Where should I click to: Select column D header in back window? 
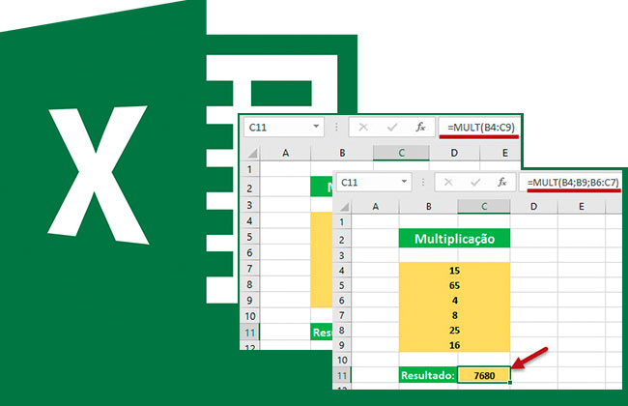pos(454,153)
